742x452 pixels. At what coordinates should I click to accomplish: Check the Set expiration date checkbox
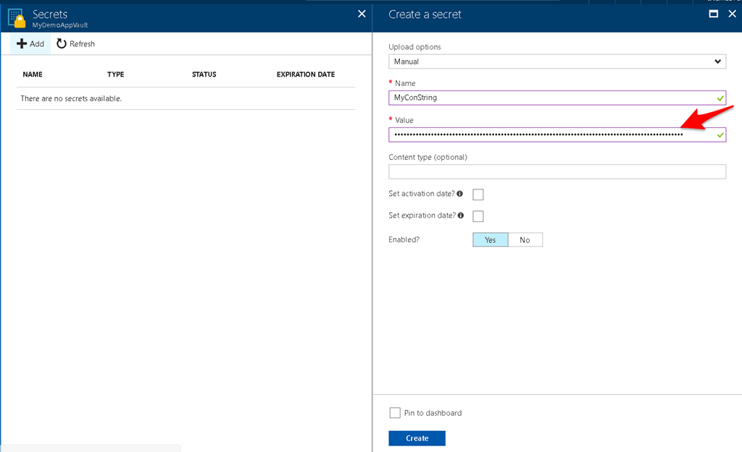(x=477, y=216)
